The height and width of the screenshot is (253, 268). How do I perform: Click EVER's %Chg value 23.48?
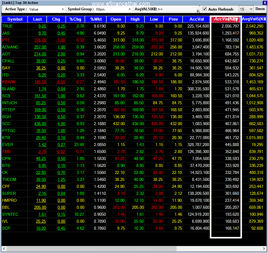[79, 145]
